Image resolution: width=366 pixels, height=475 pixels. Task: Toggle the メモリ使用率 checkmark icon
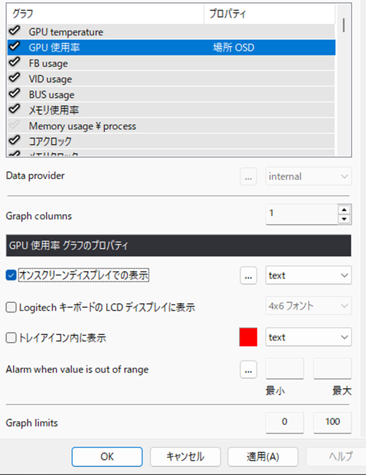[13, 109]
